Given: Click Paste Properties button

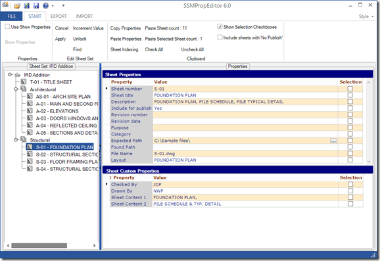Looking at the screenshot, I should click(x=126, y=39).
